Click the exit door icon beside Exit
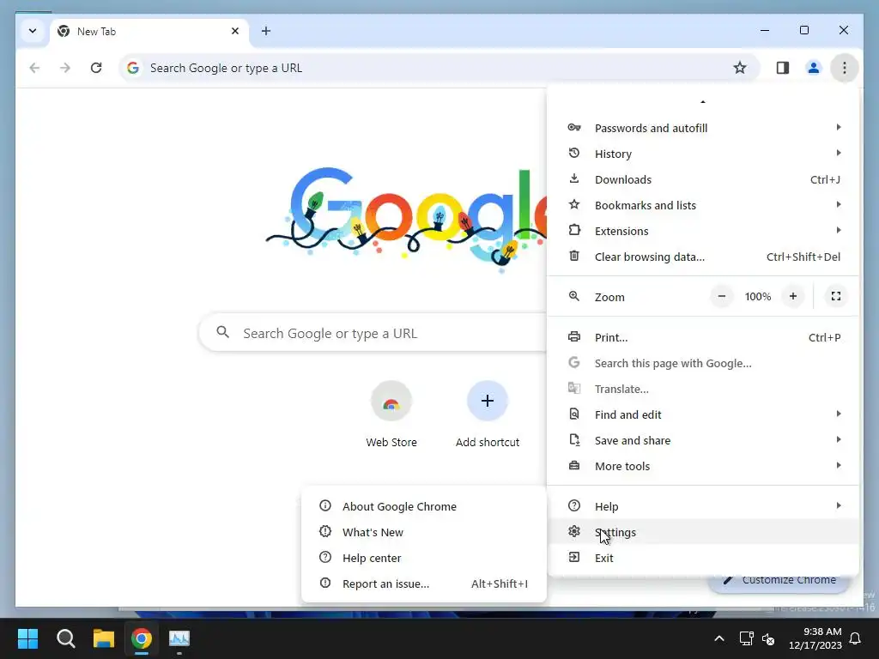The height and width of the screenshot is (659, 879). coord(574,557)
